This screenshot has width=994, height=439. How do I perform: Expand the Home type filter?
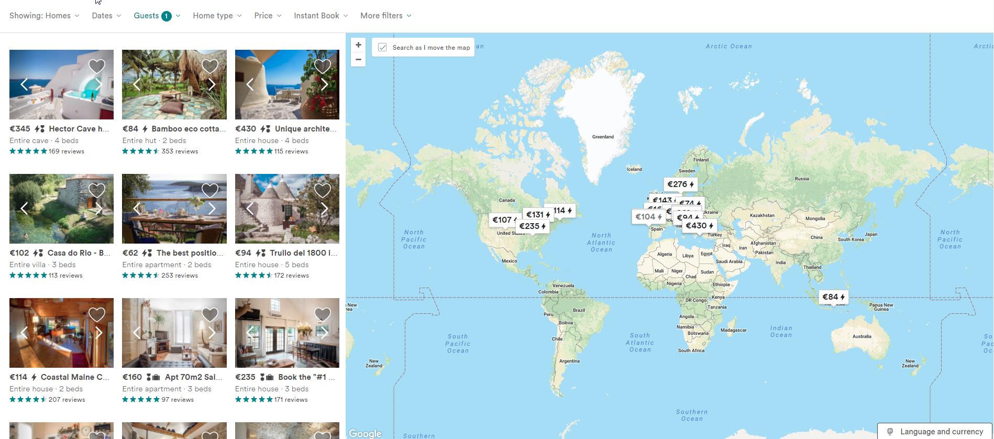point(217,16)
